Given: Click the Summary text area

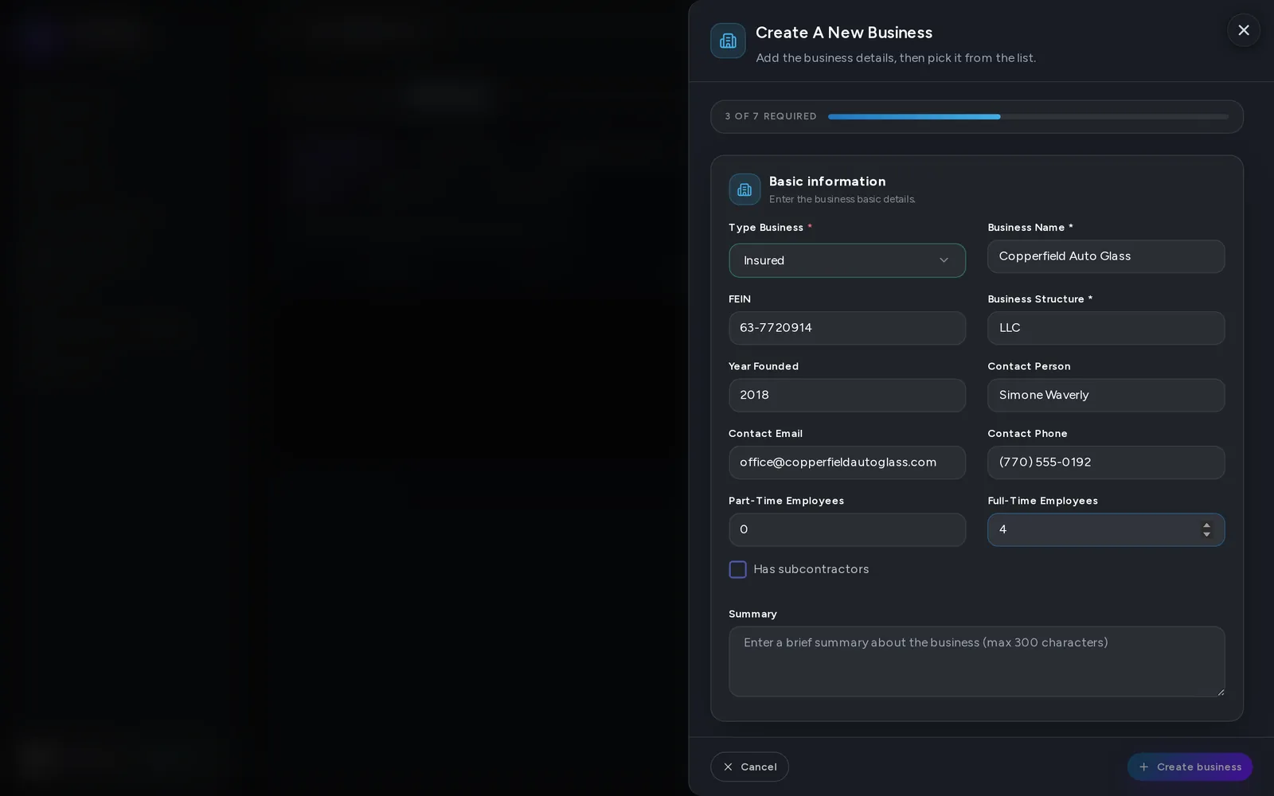Looking at the screenshot, I should [976, 661].
